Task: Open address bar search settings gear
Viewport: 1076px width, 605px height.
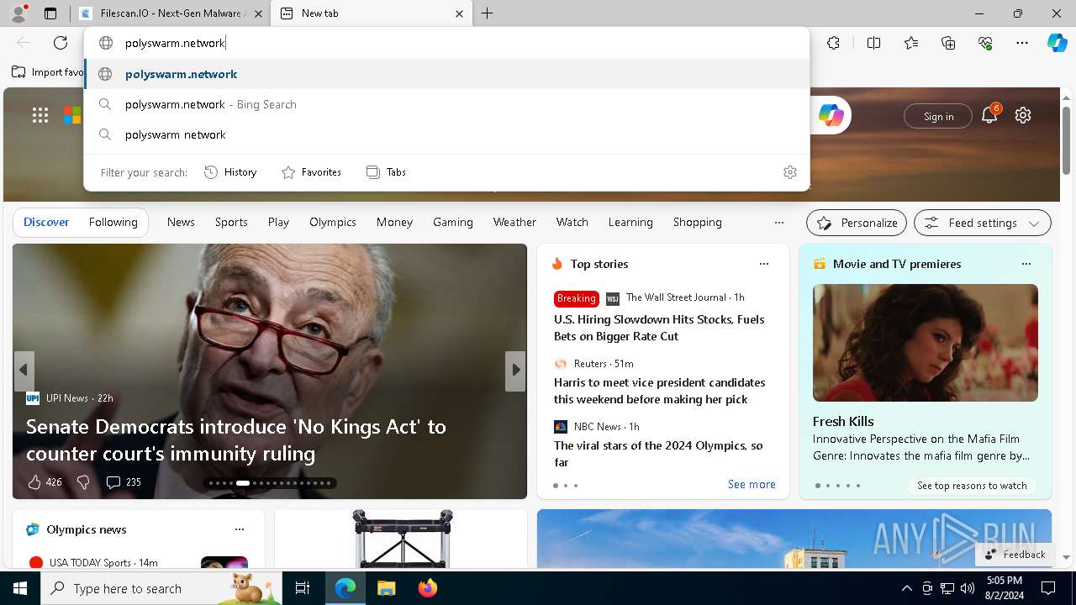Action: click(x=790, y=172)
